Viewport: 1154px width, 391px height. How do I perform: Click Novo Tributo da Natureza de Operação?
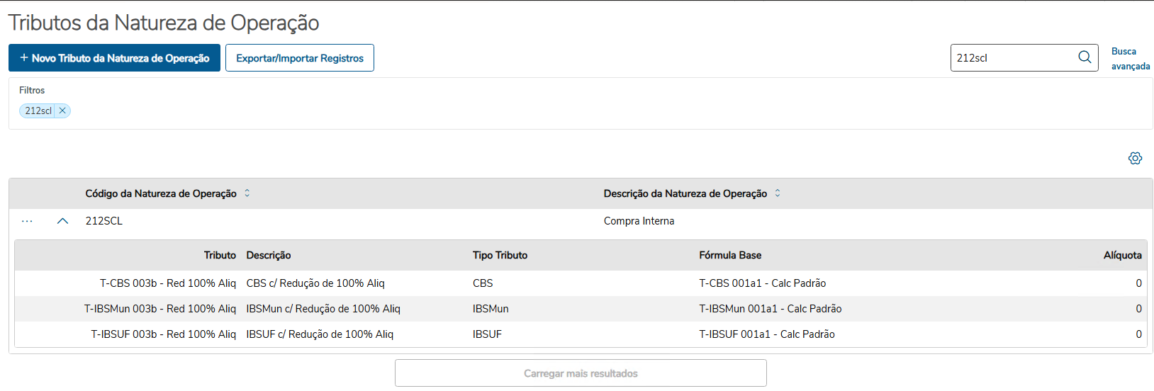114,58
